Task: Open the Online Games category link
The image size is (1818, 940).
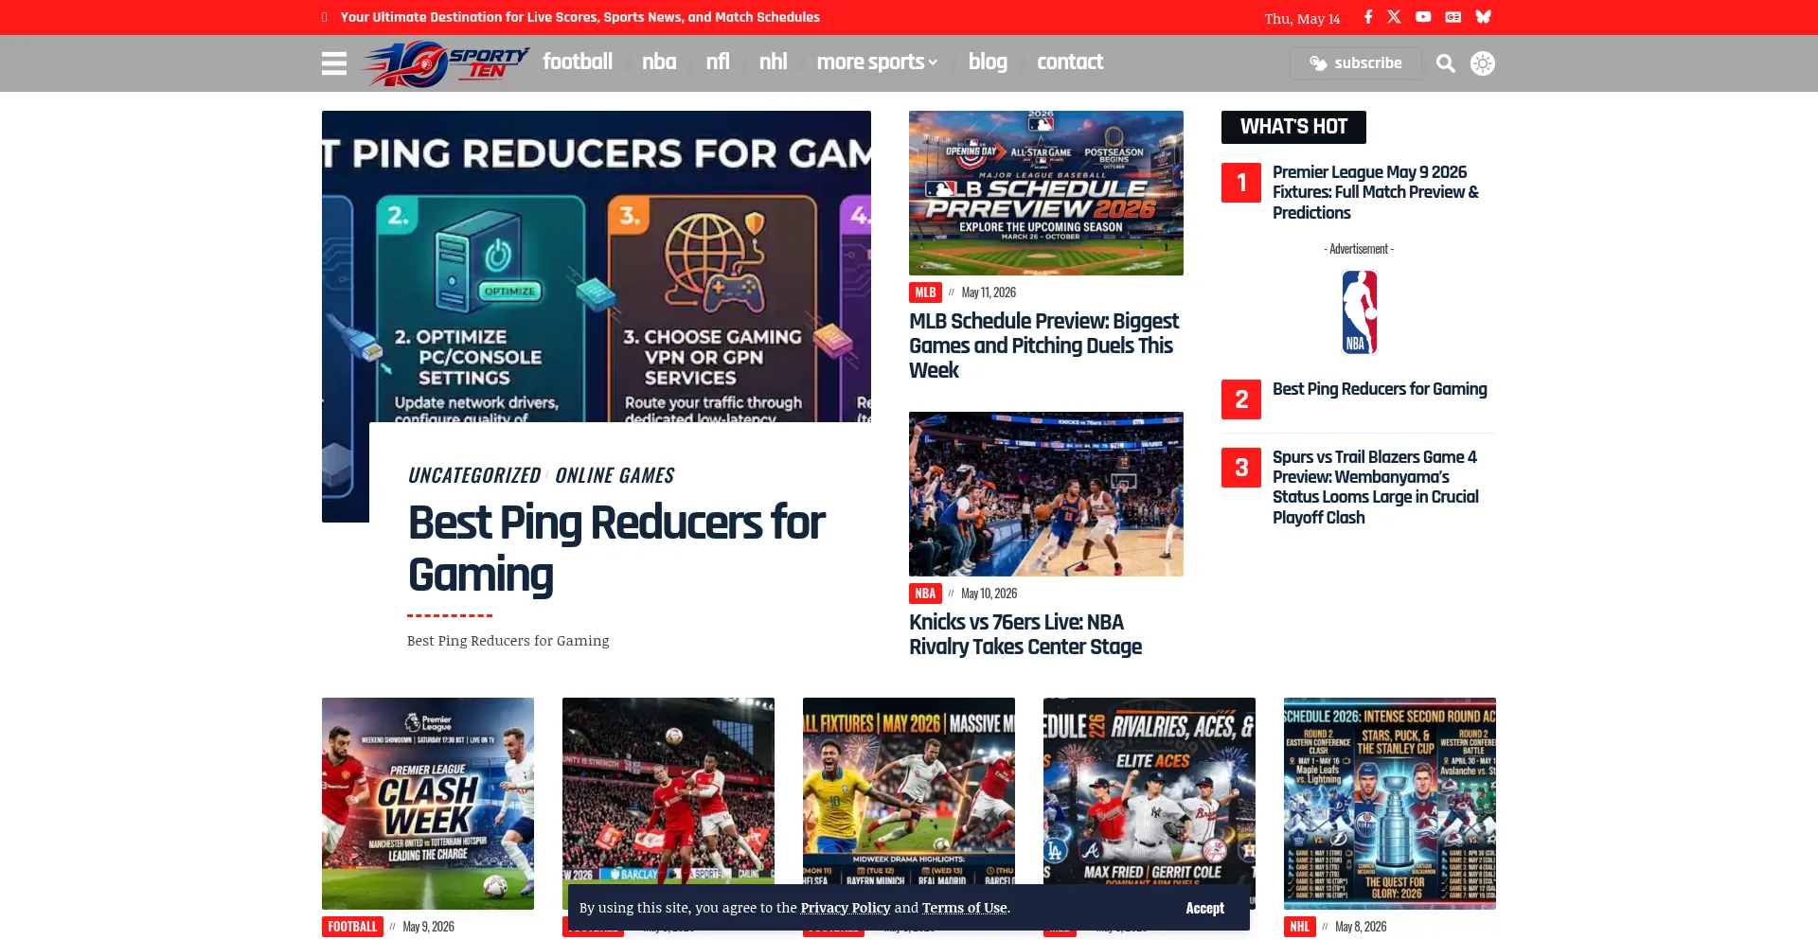Action: 615,475
